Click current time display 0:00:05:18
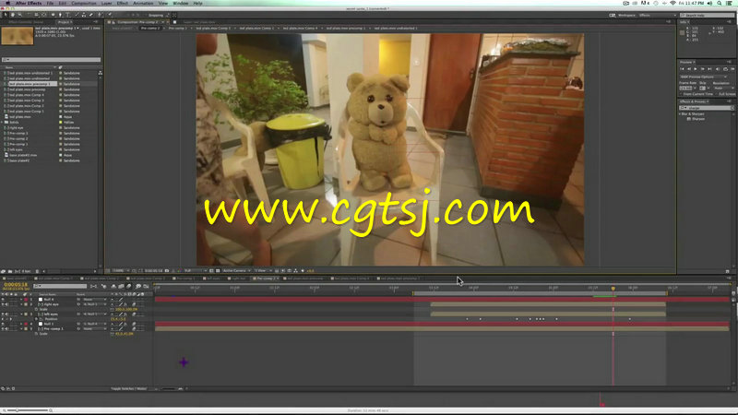The width and height of the screenshot is (738, 415). [16, 285]
